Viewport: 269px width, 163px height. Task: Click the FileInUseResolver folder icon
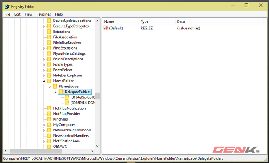[x=50, y=43]
